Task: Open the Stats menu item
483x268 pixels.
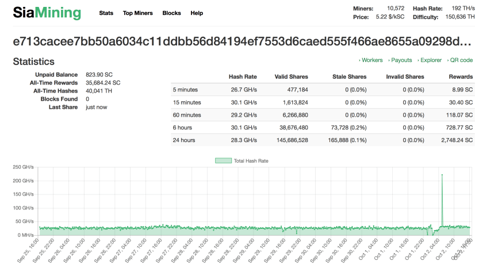Action: 106,13
